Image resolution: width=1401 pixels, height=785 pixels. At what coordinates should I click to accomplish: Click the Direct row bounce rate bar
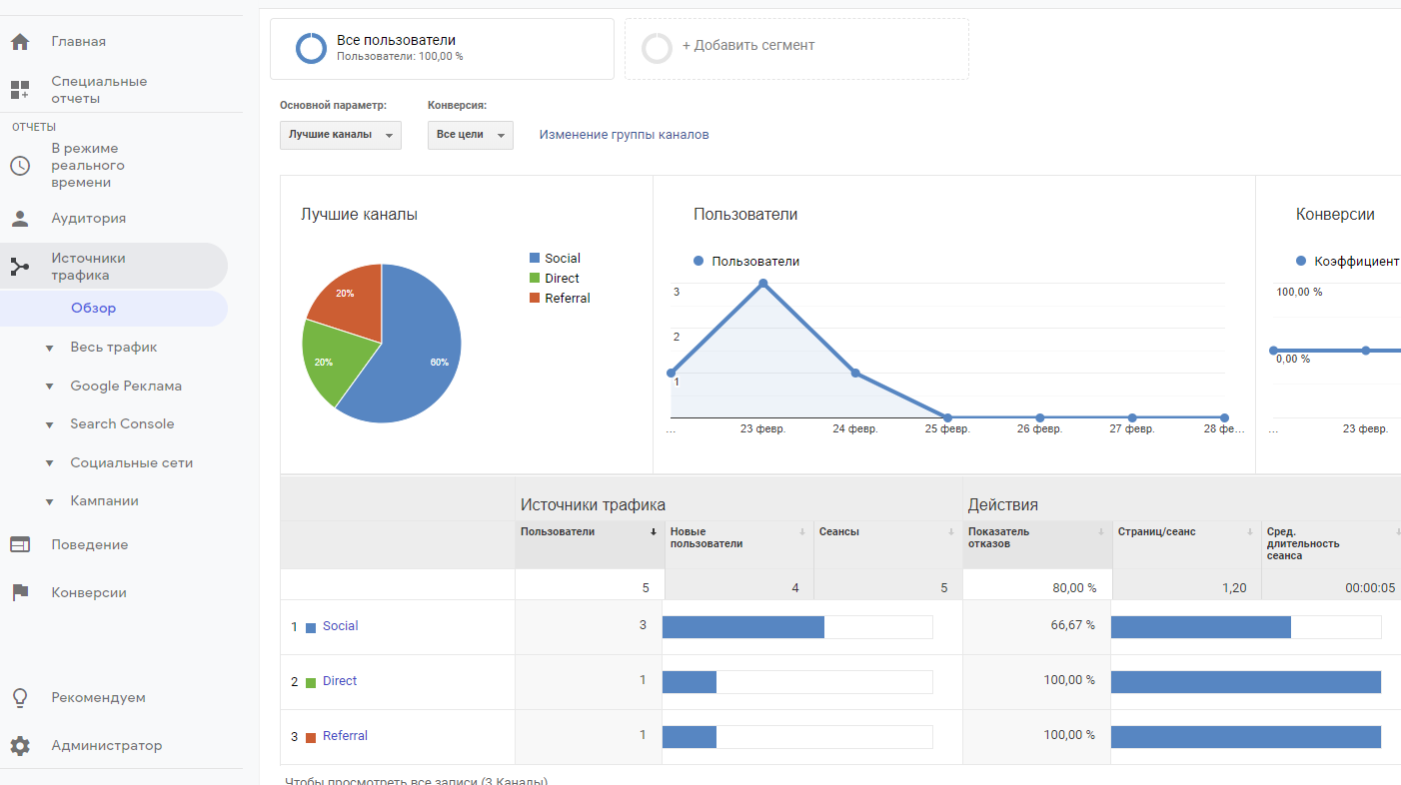1246,682
